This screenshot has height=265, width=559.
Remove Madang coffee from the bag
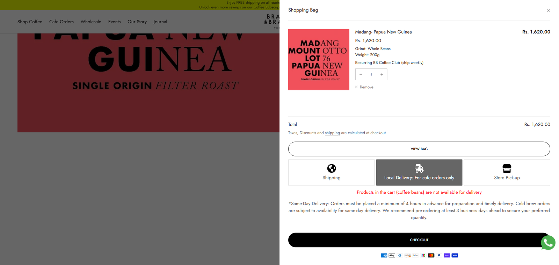pyautogui.click(x=364, y=87)
